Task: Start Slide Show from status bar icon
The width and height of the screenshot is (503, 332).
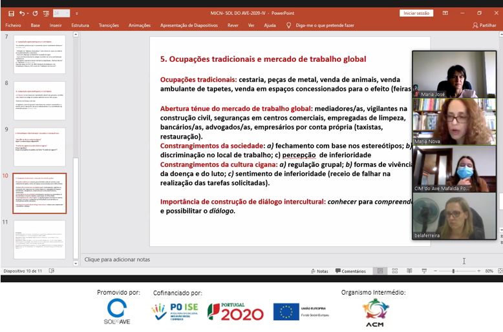Action: (424, 271)
